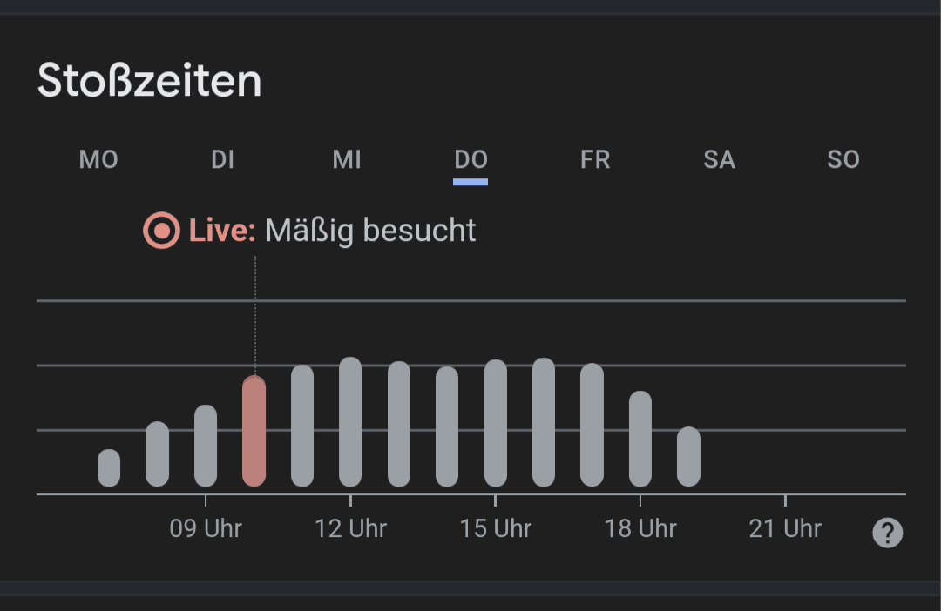Select the MO day tab
Viewport: 941px width, 611px height.
(x=98, y=160)
